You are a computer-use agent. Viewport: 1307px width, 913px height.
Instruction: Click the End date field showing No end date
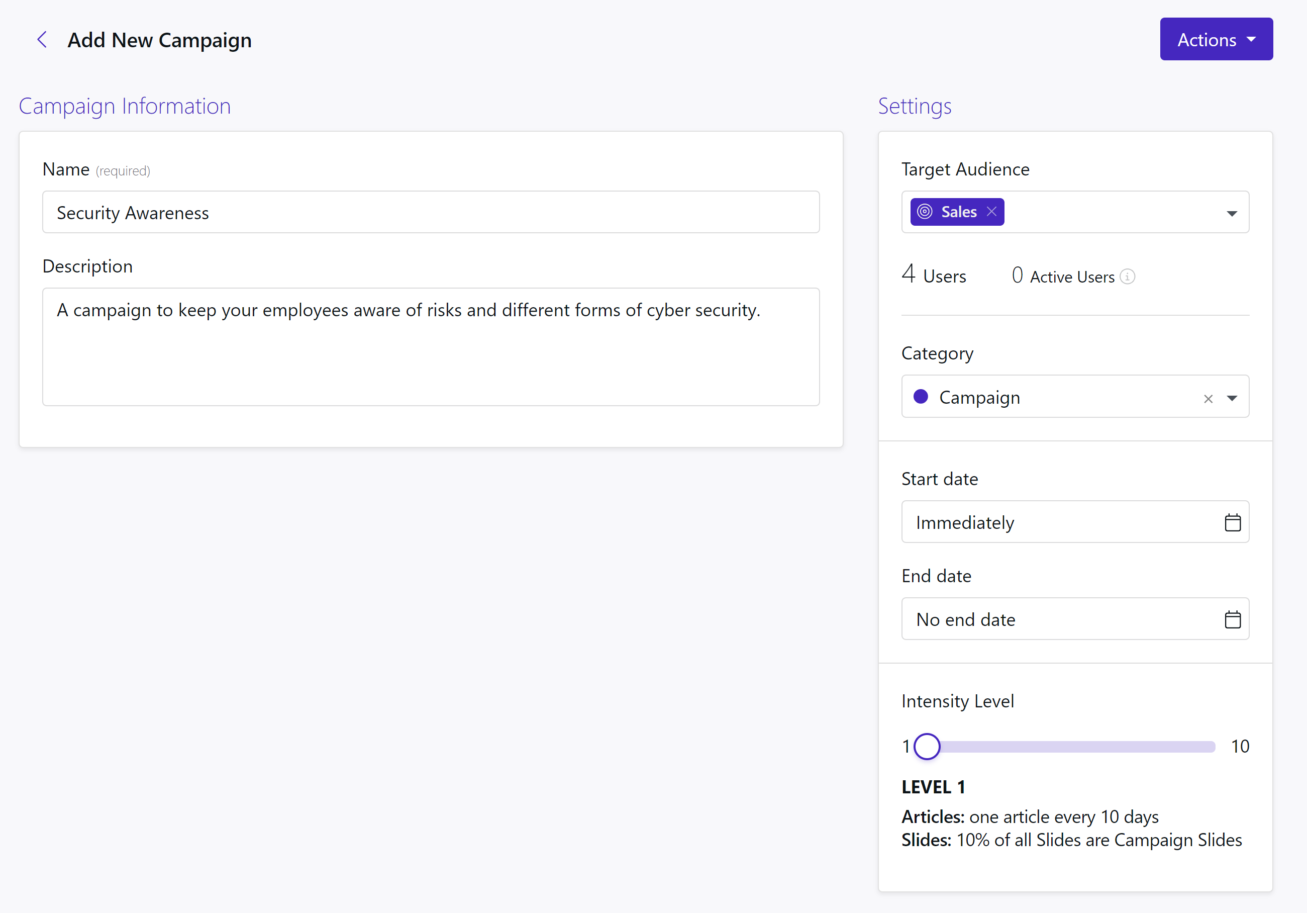(x=1075, y=619)
